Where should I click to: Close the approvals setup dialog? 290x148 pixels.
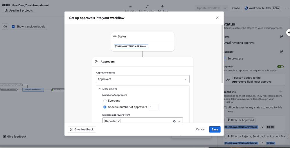click(217, 18)
